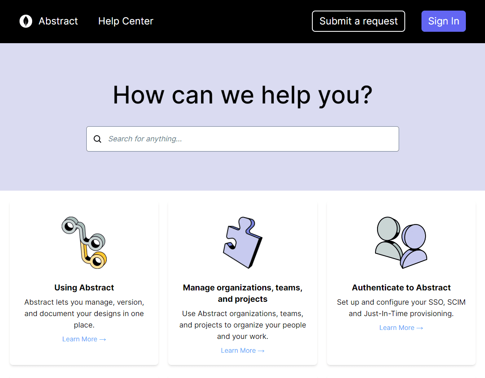Click the branch illustration for Using Abstract

(84, 242)
